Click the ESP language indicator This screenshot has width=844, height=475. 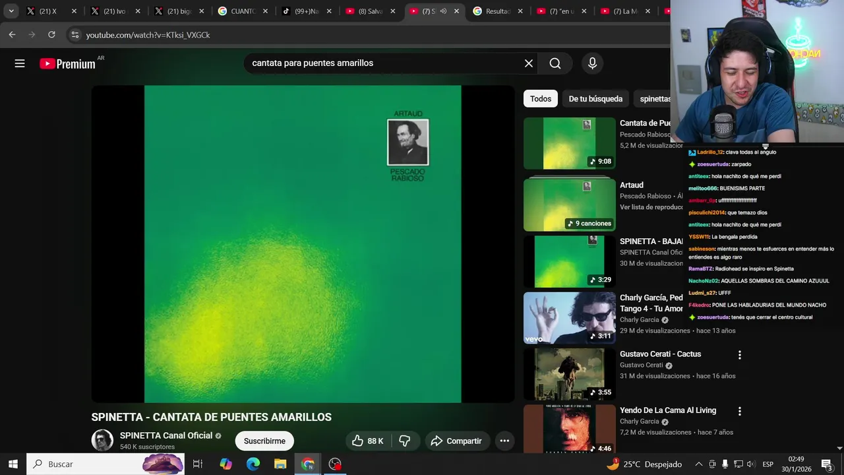coord(768,464)
